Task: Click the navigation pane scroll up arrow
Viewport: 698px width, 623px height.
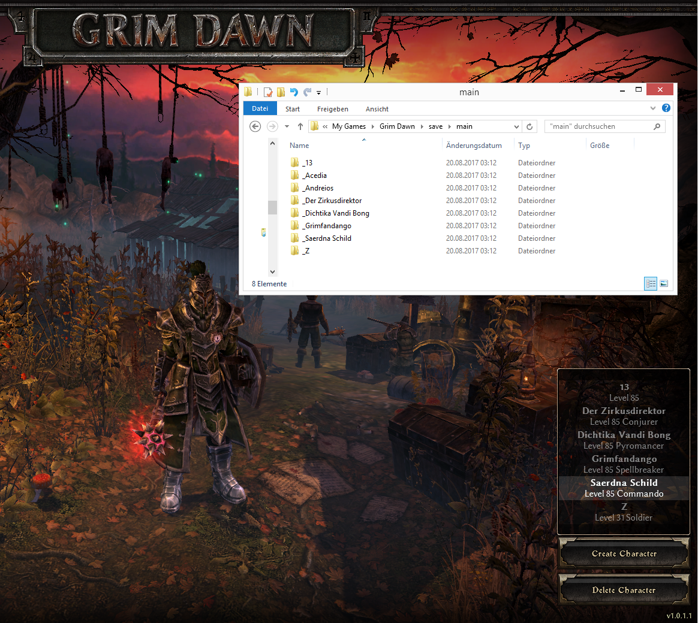Action: pos(272,143)
